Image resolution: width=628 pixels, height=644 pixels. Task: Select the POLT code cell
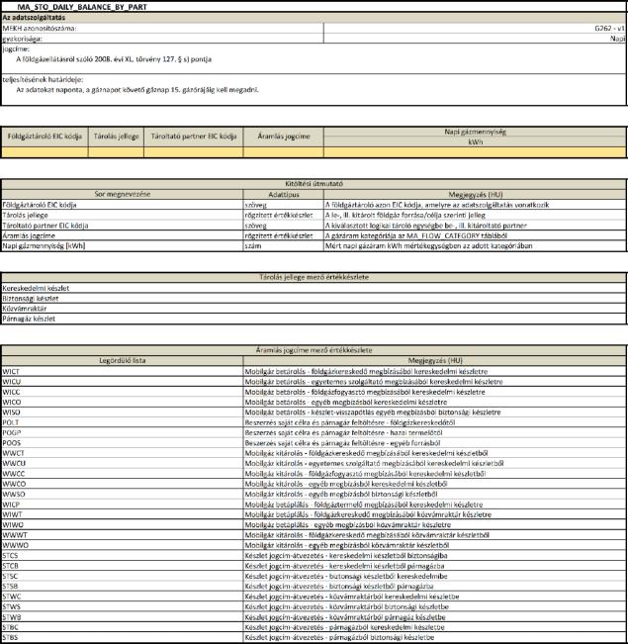coord(13,420)
